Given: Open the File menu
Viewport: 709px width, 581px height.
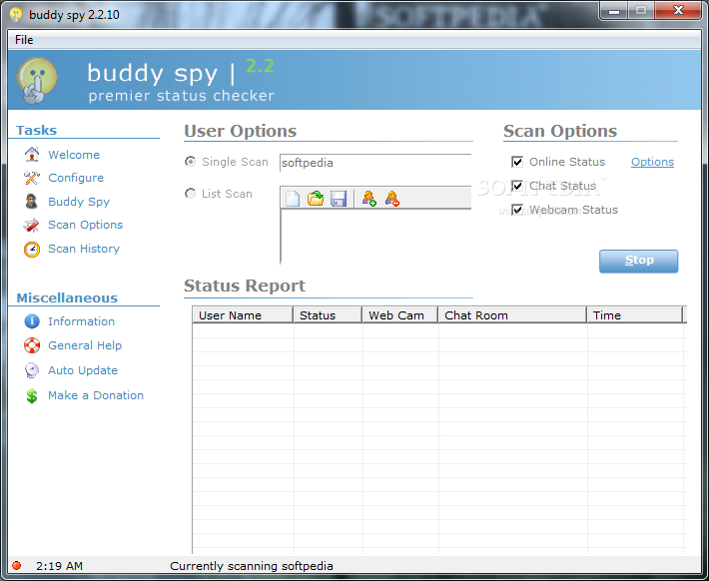Looking at the screenshot, I should pyautogui.click(x=24, y=40).
